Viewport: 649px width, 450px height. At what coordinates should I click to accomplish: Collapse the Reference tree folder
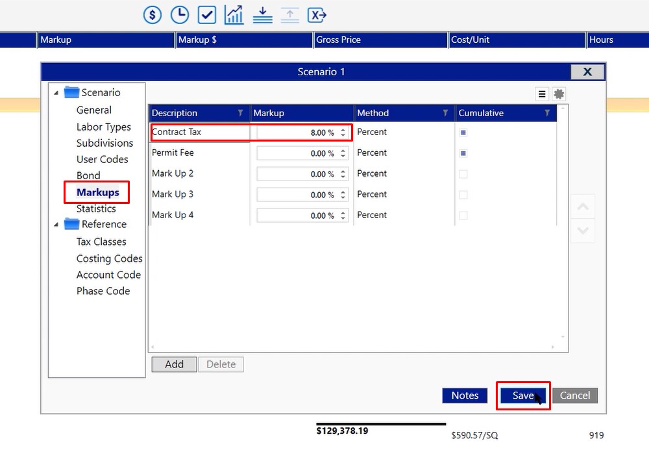pos(56,225)
